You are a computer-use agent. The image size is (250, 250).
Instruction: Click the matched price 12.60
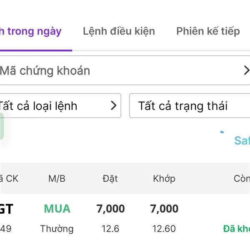click(164, 229)
